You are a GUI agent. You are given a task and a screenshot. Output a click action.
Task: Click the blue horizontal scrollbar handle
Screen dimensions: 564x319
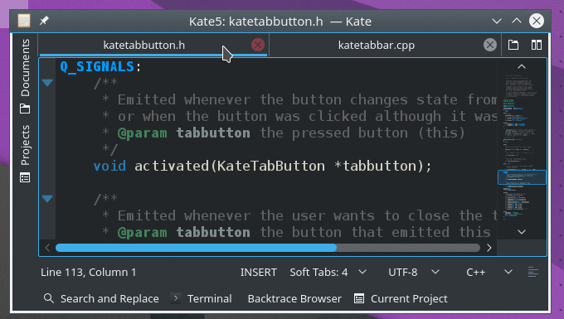pyautogui.click(x=196, y=248)
